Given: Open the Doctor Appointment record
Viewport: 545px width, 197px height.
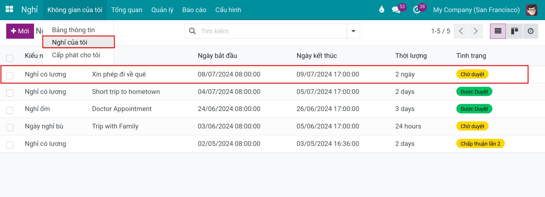Looking at the screenshot, I should pos(121,109).
